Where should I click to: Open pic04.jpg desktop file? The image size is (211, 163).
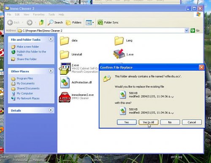[x=176, y=157]
